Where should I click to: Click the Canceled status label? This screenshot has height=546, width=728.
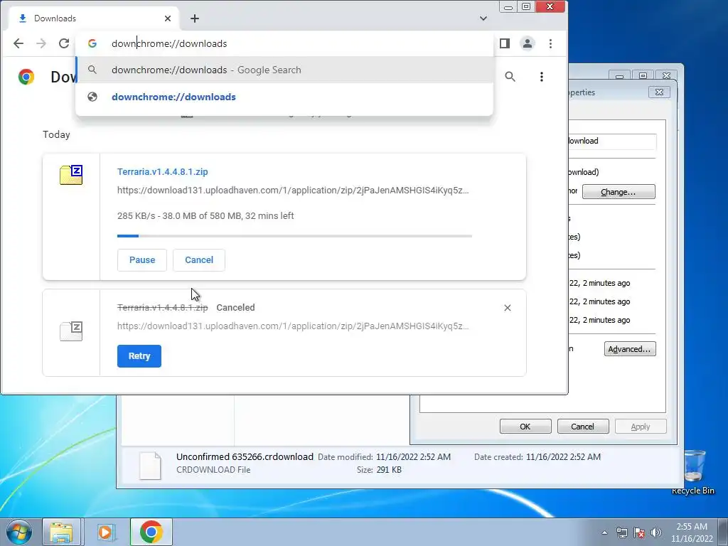[x=235, y=307]
